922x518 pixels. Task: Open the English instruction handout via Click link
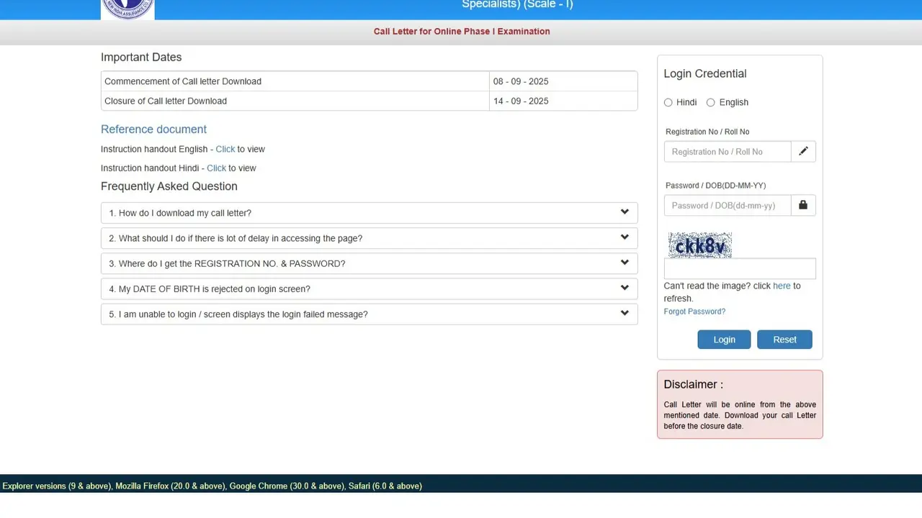pyautogui.click(x=225, y=149)
